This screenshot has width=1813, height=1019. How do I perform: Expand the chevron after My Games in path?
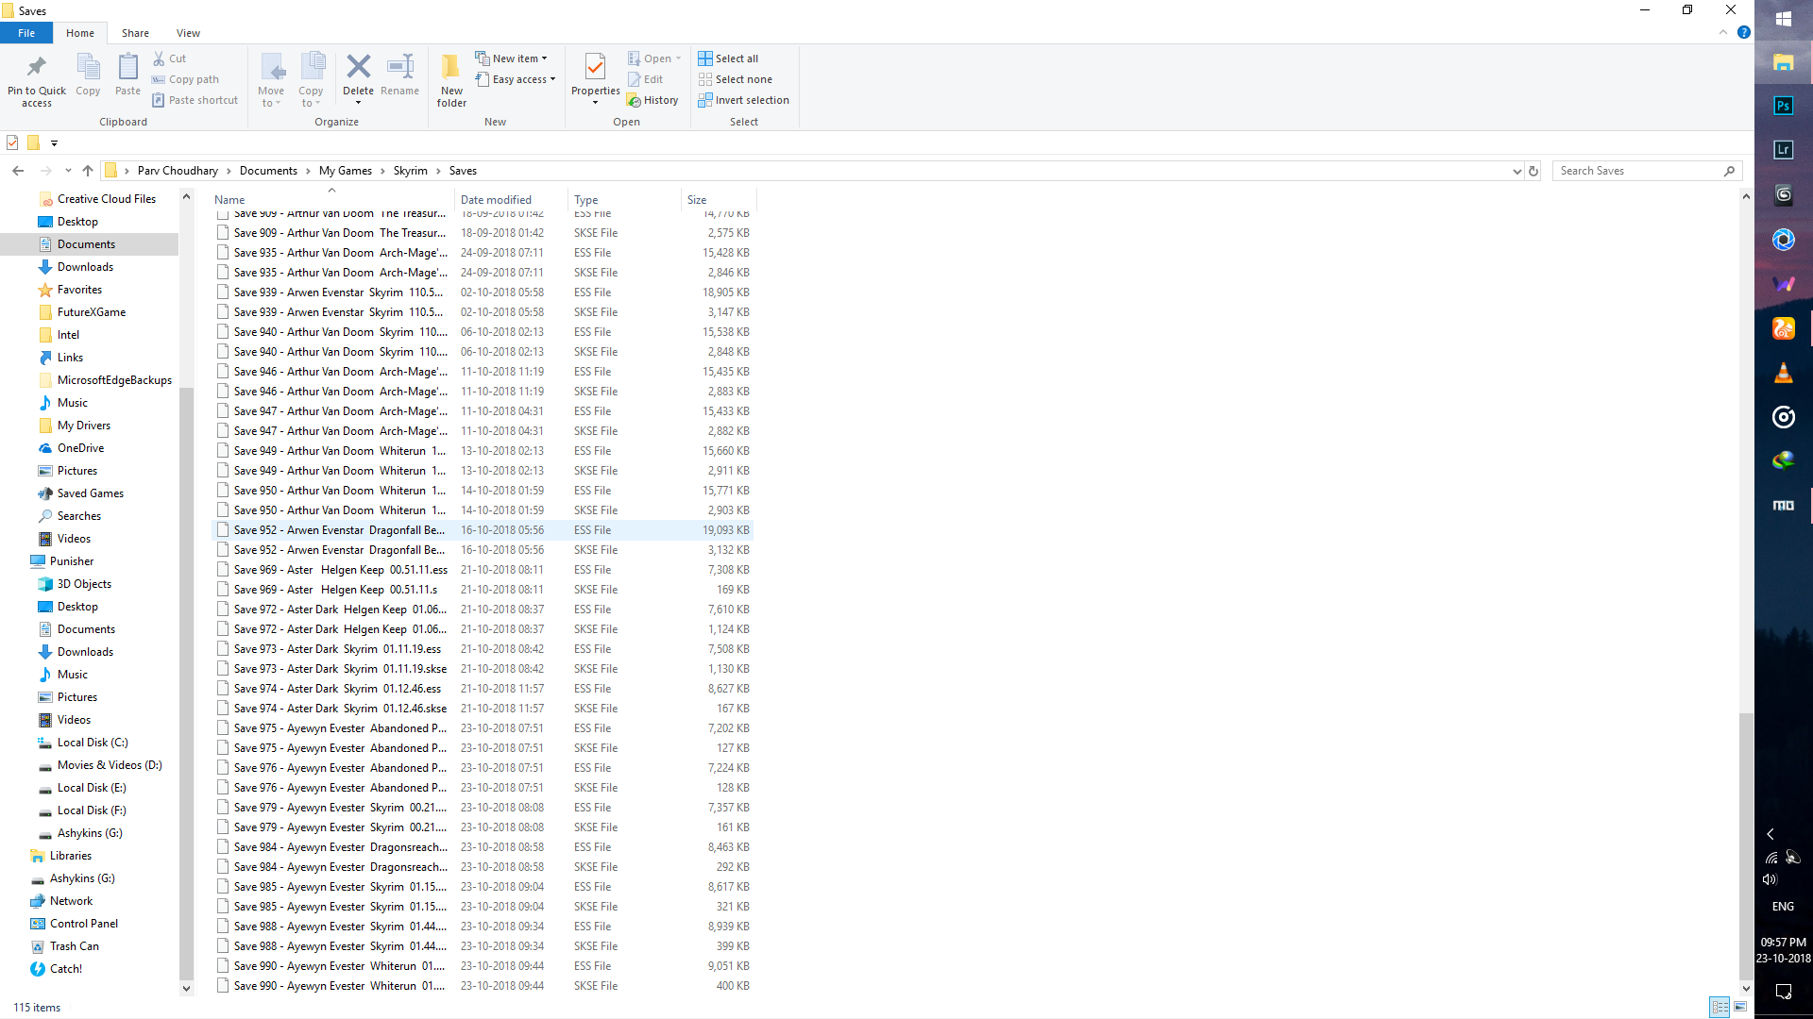click(382, 171)
